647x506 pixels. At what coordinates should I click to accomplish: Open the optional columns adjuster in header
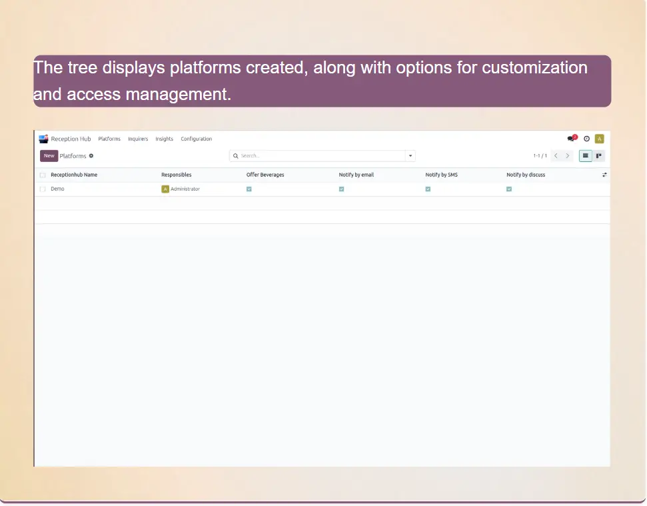click(x=604, y=175)
